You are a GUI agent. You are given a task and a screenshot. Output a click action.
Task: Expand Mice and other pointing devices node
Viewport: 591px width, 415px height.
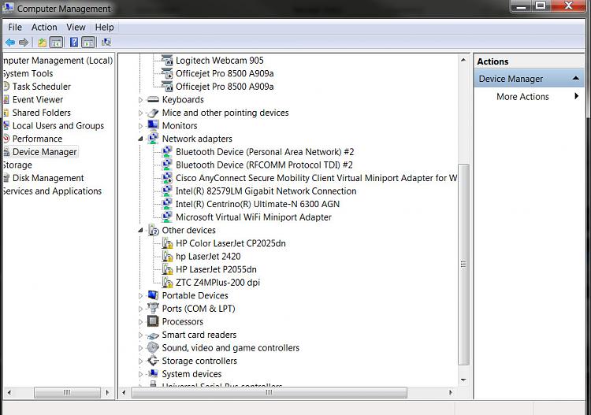(x=140, y=113)
